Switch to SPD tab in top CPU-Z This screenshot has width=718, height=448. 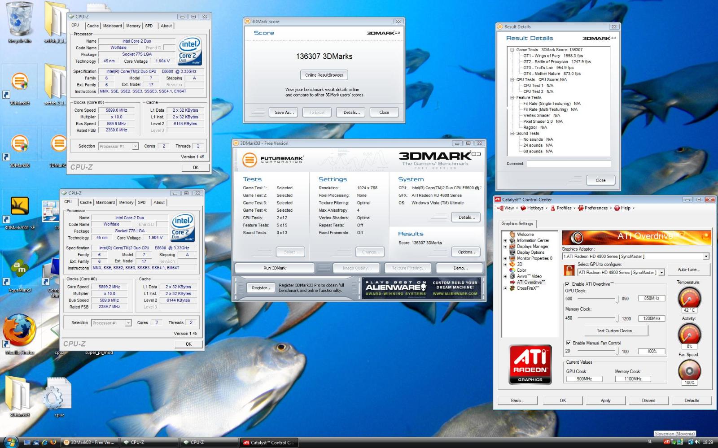[149, 26]
